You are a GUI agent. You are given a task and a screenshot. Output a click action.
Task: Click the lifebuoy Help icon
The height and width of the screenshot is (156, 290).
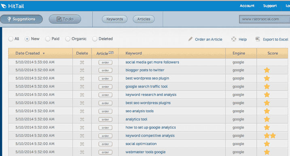pos(234,39)
